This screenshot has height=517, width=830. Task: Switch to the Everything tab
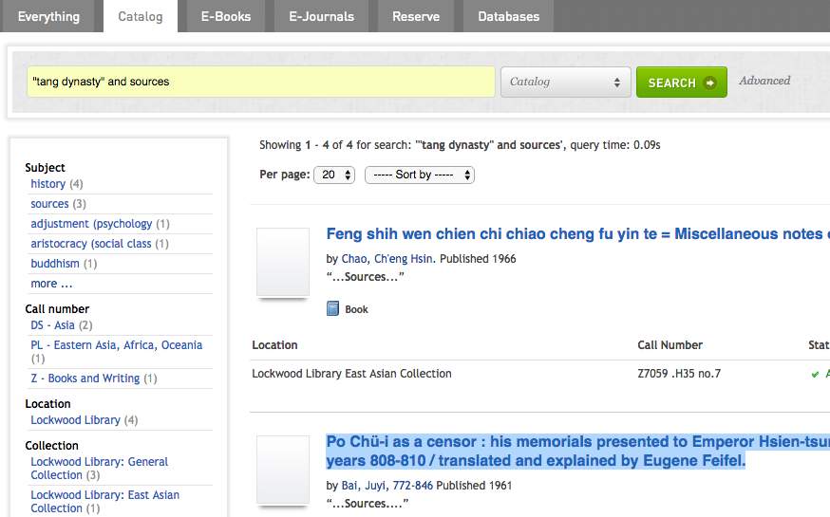(47, 16)
